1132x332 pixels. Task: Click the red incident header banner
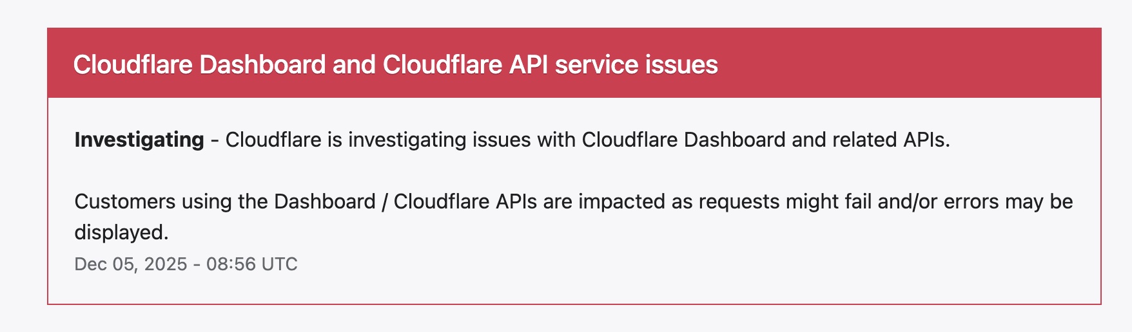(903, 63)
